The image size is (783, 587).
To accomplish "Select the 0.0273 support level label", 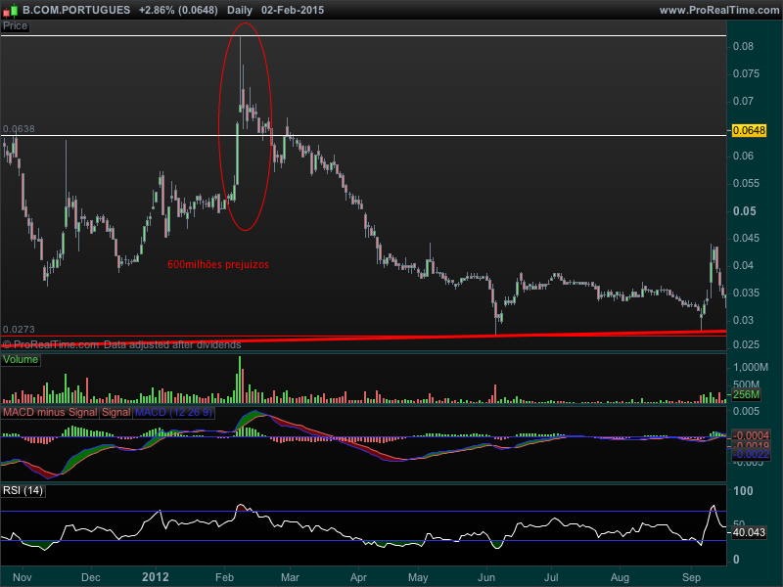I will point(19,330).
